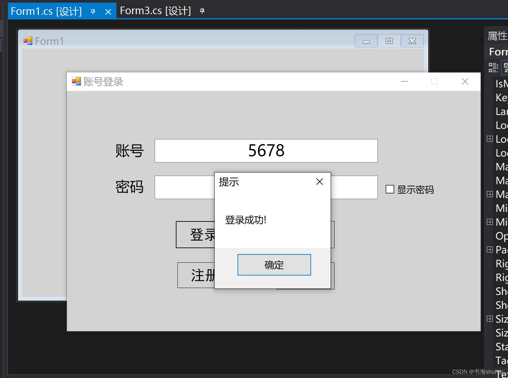Expand the MaximumSize property row (Ma with plus sign)

tap(490, 194)
